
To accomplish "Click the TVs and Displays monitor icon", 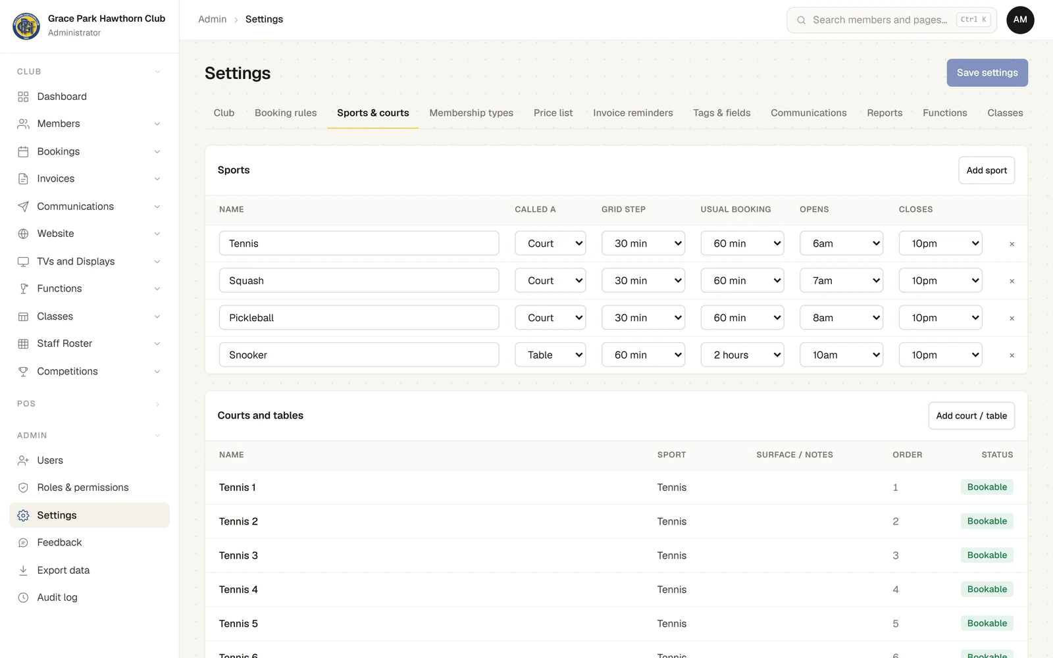I will [x=23, y=261].
